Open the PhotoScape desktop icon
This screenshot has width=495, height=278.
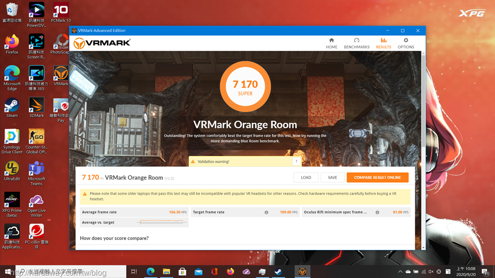pos(60,44)
